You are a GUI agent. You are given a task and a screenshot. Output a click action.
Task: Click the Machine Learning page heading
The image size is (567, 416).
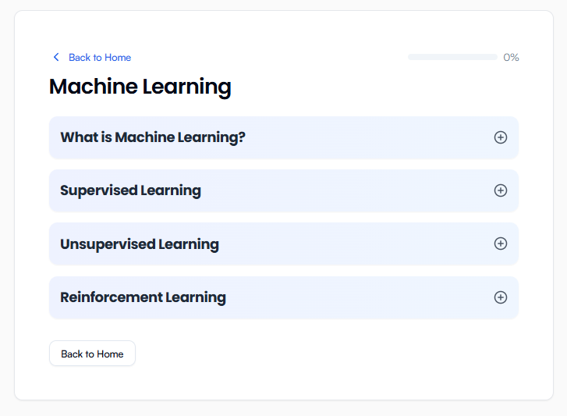pos(140,87)
